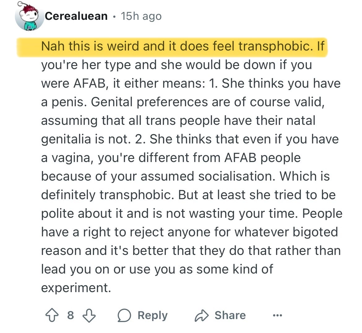The height and width of the screenshot is (333, 362).
Task: Click the Share button label
Action: click(230, 315)
